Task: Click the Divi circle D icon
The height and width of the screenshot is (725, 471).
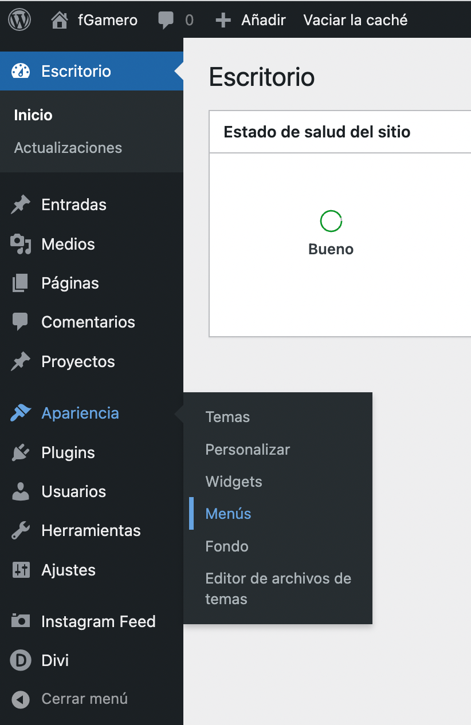Action: [21, 660]
